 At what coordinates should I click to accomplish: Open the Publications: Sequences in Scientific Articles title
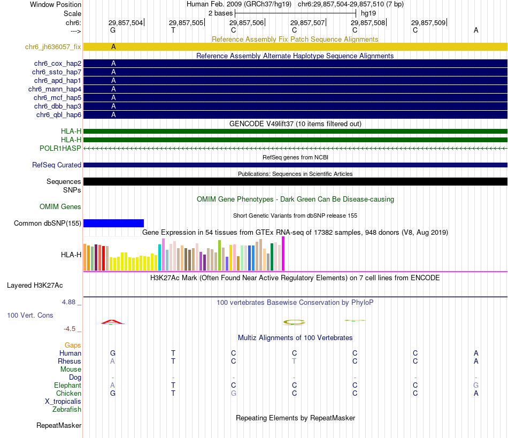click(295, 174)
